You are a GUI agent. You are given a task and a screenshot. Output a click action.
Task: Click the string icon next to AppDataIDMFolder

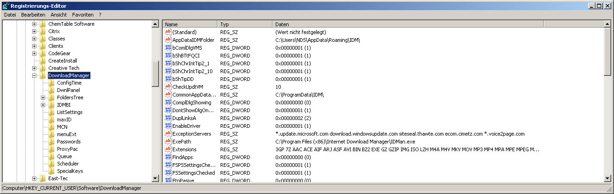point(168,40)
